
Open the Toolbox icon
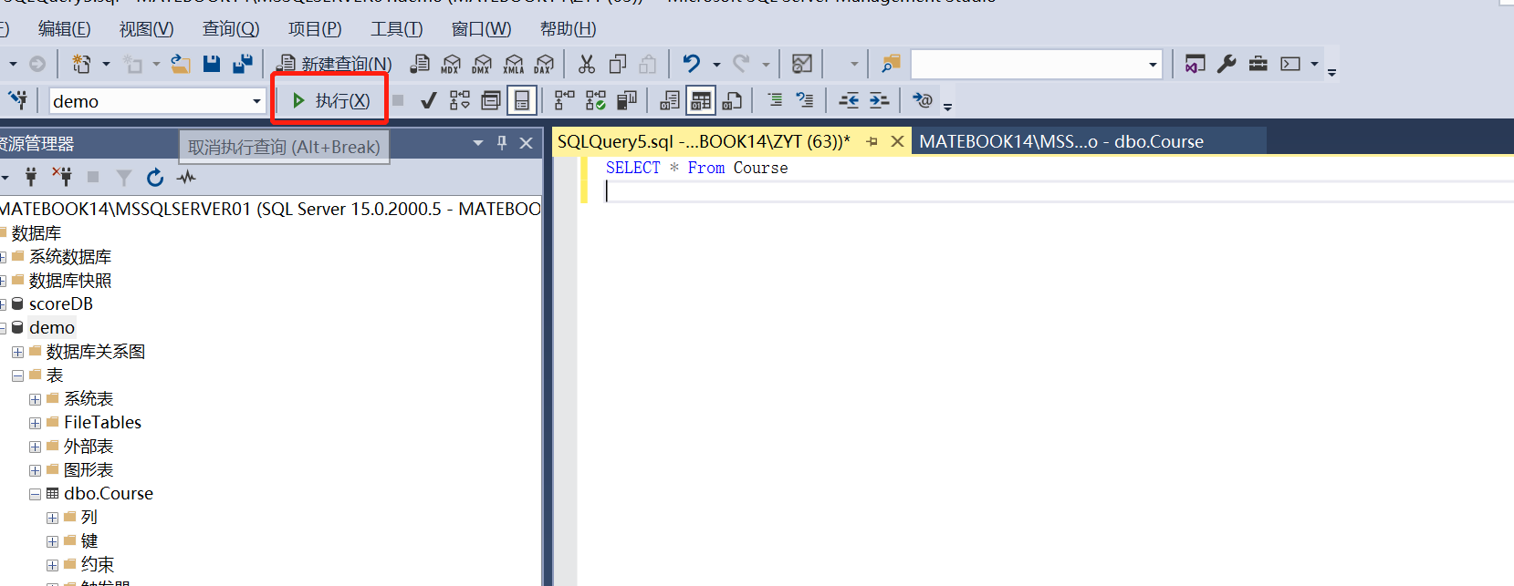point(1258,64)
